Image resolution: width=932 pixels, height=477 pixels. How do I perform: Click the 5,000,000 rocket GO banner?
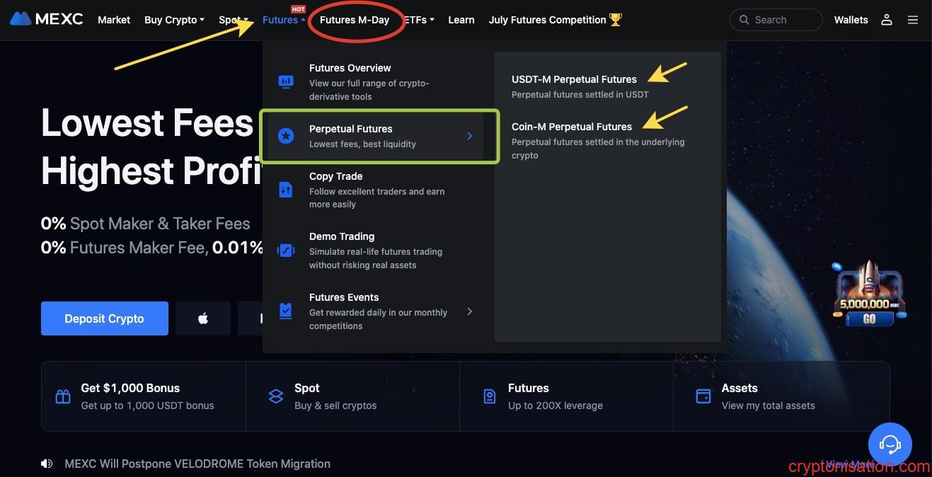(x=869, y=294)
